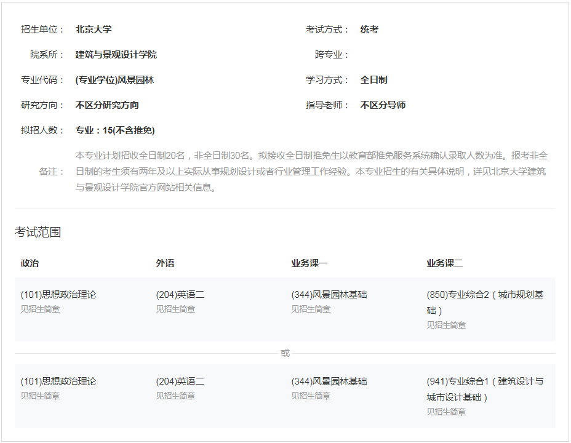Image resolution: width=571 pixels, height=443 pixels.
Task: Click 见招生简章 under (101) in the (850) row
Action: (x=41, y=309)
